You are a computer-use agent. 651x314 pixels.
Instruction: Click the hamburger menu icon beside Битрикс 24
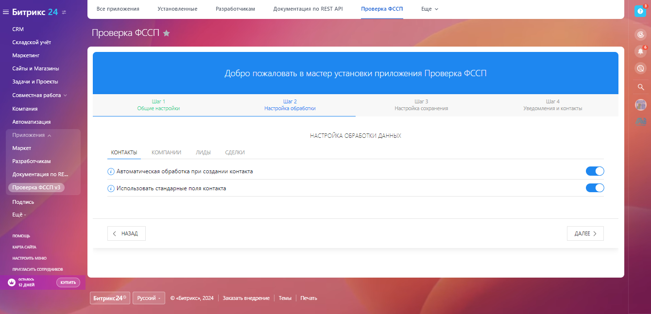pos(6,12)
